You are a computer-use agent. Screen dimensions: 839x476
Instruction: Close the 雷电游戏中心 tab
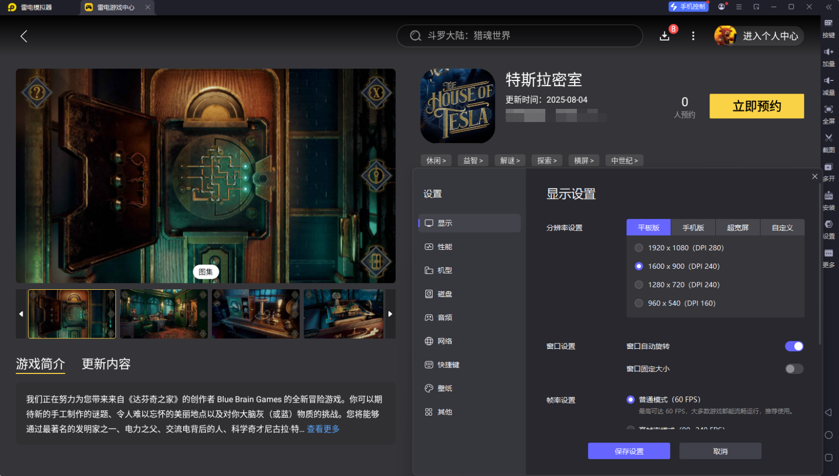[148, 7]
